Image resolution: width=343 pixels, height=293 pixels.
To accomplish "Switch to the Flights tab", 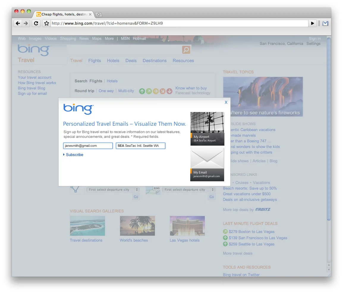I will coord(95,61).
